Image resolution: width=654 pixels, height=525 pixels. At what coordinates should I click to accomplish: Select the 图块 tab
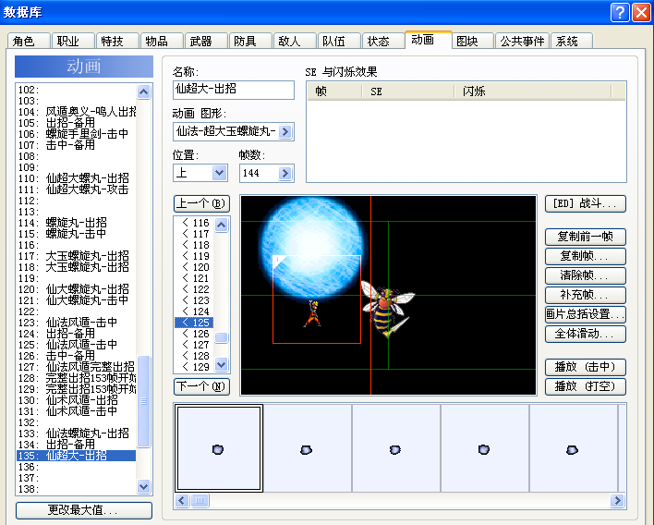[x=473, y=41]
